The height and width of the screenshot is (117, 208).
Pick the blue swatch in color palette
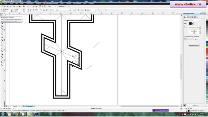[x=207, y=42]
